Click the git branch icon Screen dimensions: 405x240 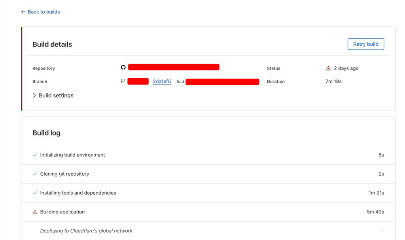[x=123, y=81]
